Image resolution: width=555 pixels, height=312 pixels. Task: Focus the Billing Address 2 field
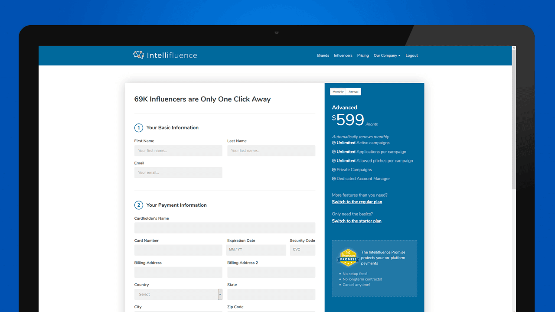pos(271,272)
